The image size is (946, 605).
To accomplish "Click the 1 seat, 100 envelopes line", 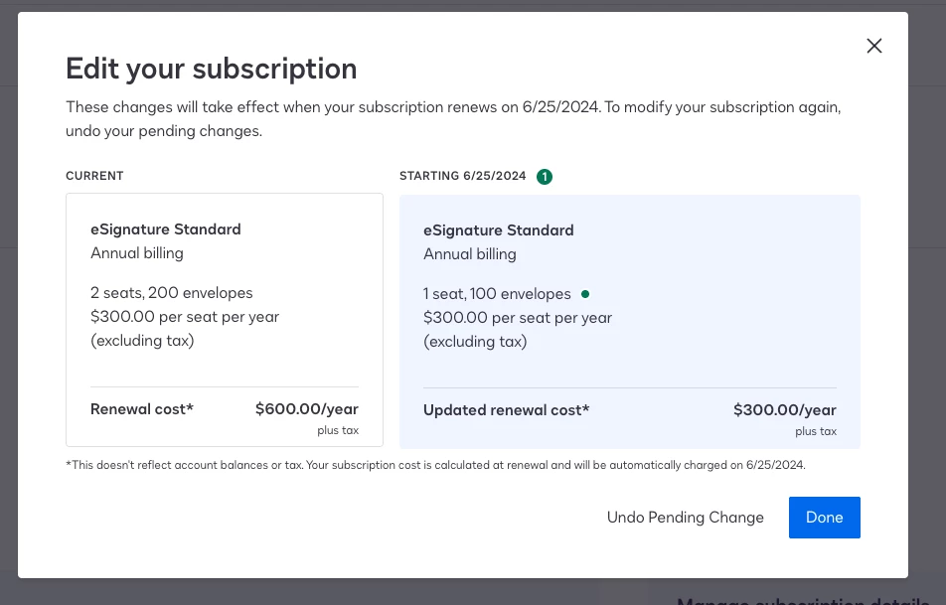I will pyautogui.click(x=497, y=294).
